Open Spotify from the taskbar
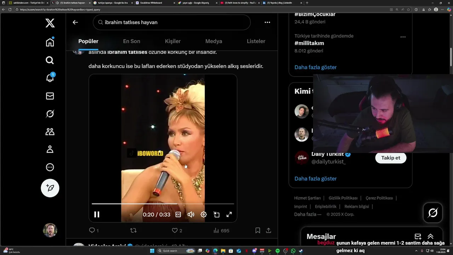The image size is (453, 255). pos(277,251)
